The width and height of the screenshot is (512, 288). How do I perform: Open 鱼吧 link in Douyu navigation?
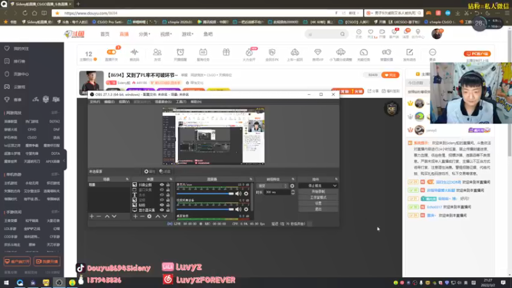tap(208, 34)
